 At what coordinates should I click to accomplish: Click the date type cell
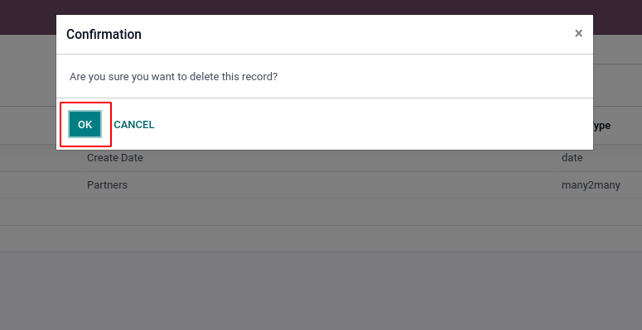tap(572, 158)
